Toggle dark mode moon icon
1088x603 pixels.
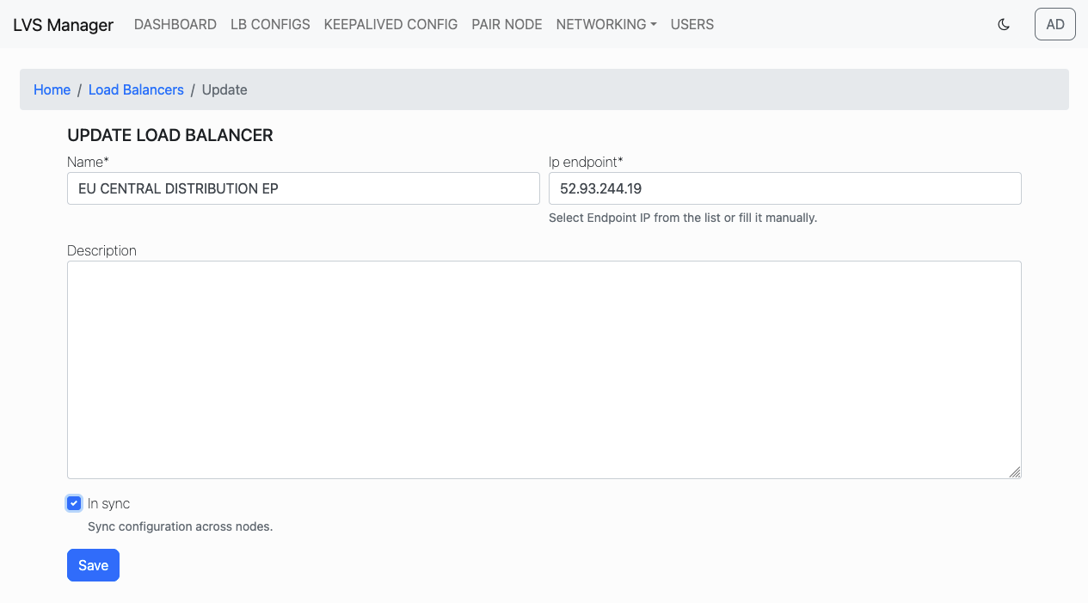pos(1003,24)
